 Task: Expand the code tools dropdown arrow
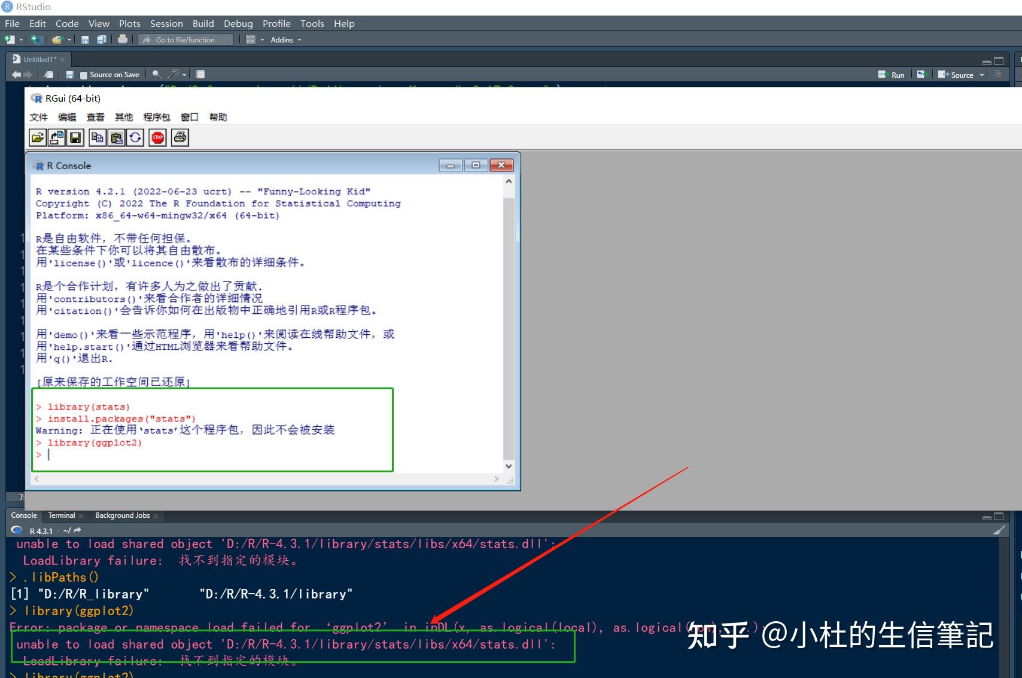[x=184, y=75]
